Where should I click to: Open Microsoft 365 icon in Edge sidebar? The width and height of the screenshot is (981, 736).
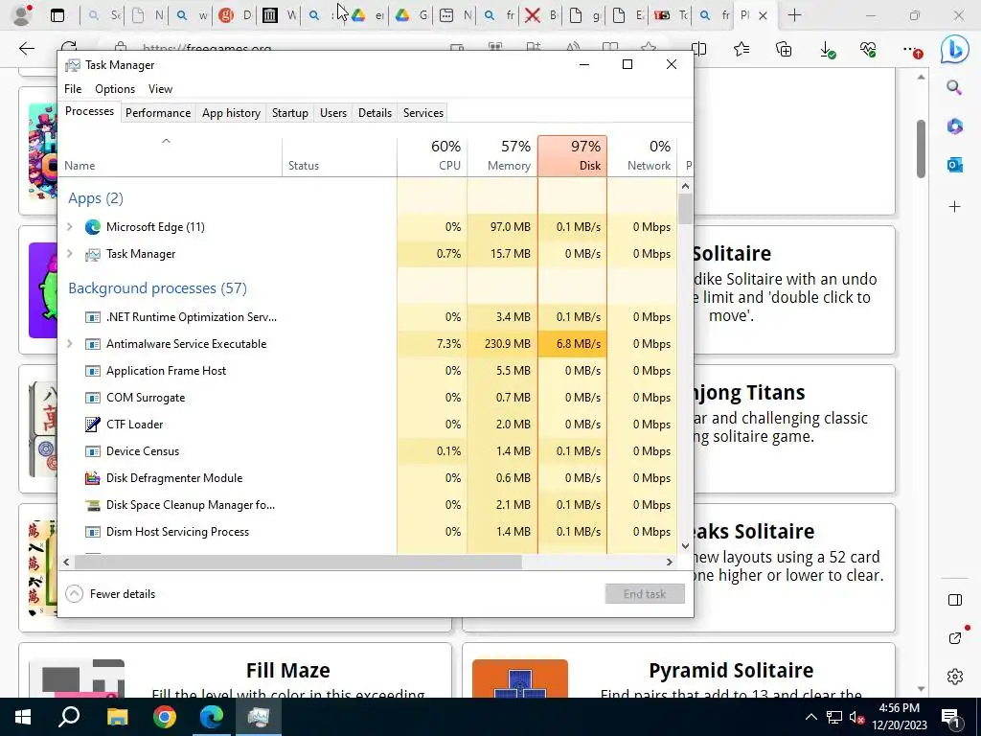click(955, 126)
